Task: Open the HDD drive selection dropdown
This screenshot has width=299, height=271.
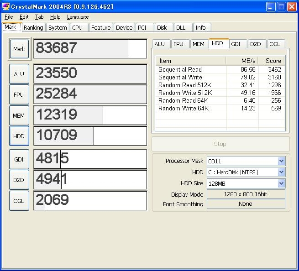Action: tap(281, 172)
